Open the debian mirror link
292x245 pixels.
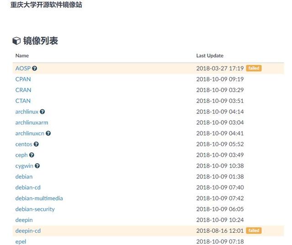tap(24, 177)
